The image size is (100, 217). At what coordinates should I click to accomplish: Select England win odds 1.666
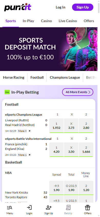(x=86, y=150)
